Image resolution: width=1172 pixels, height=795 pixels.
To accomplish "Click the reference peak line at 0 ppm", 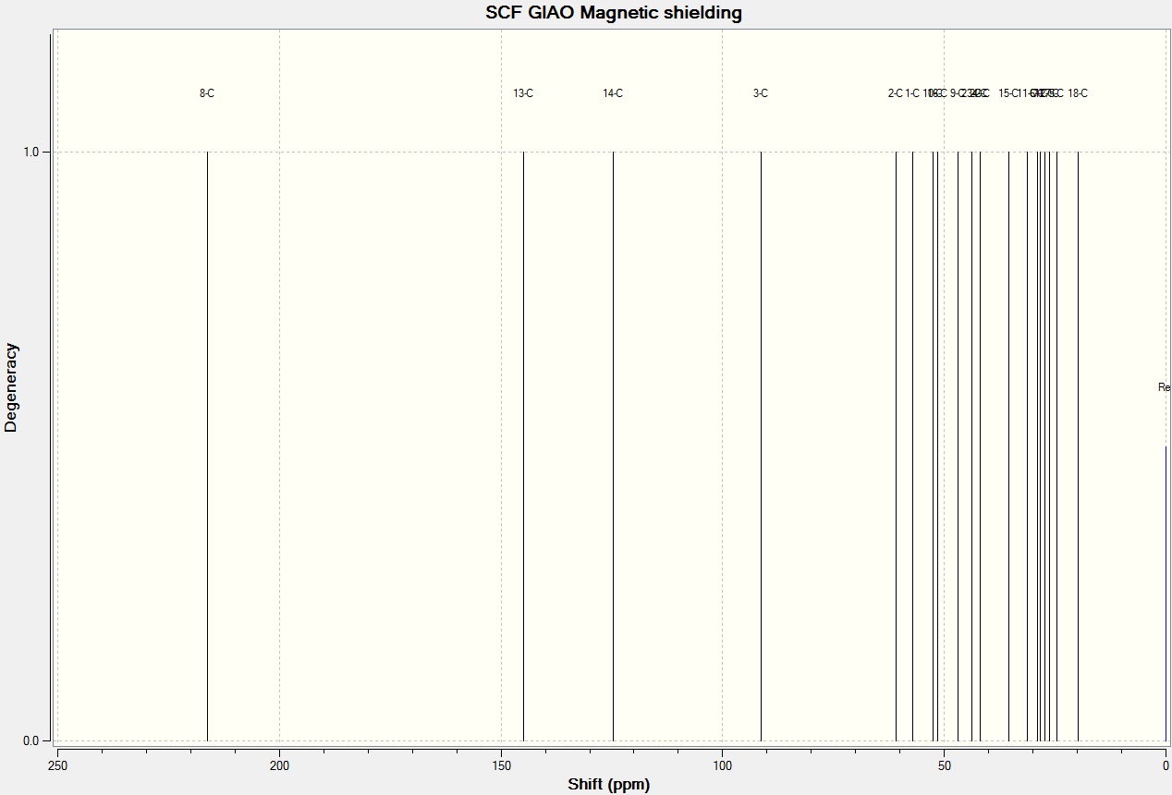I will (1166, 593).
